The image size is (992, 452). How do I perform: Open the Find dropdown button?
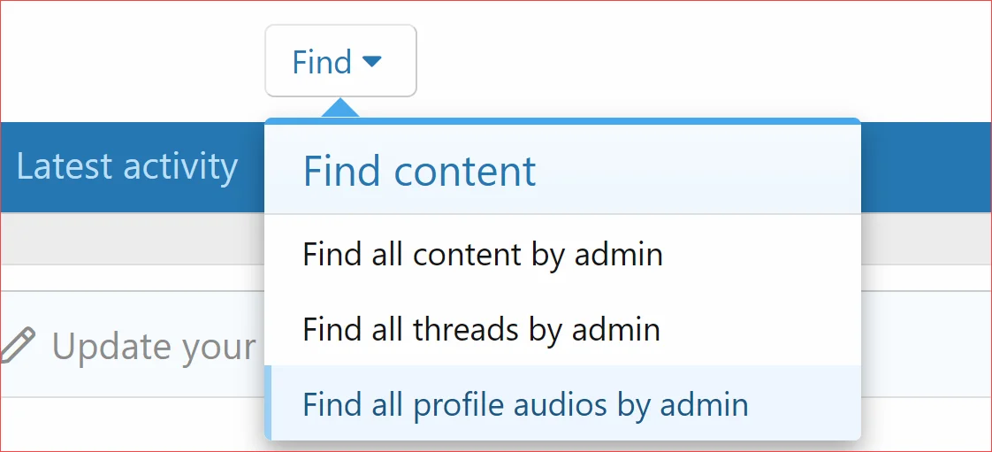(x=340, y=61)
